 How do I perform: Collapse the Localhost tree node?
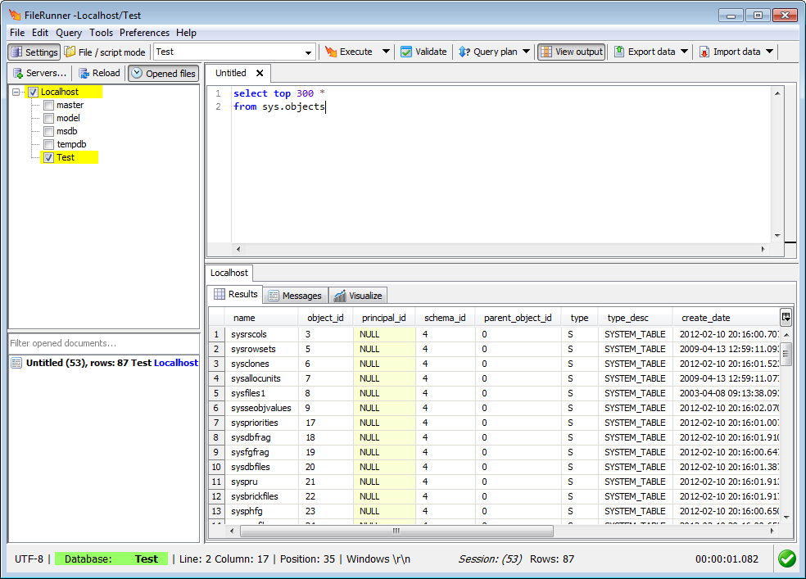tap(17, 93)
